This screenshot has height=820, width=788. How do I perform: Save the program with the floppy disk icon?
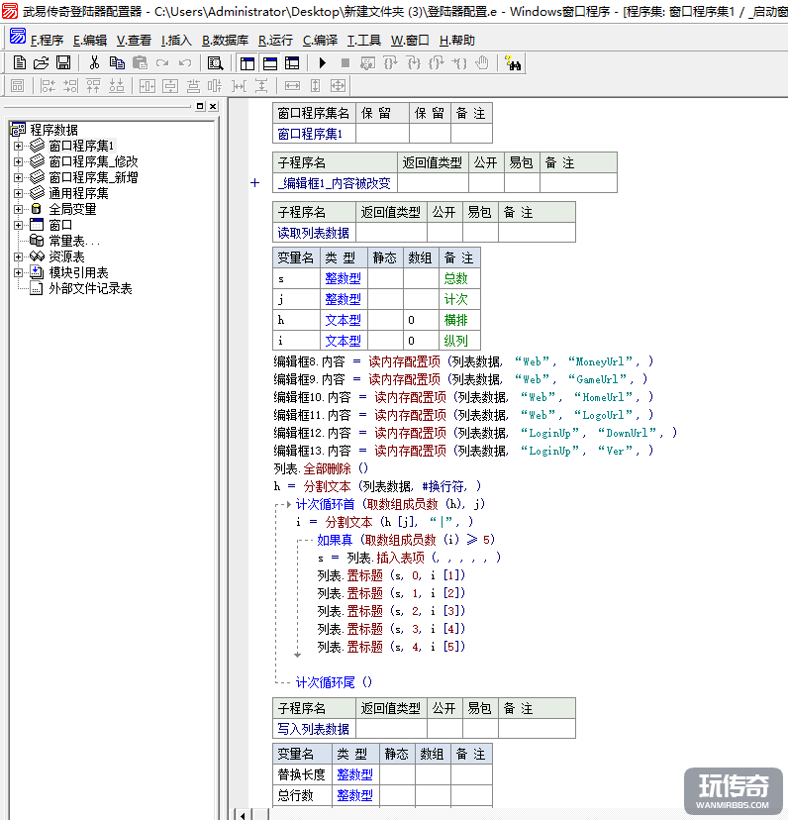click(63, 63)
